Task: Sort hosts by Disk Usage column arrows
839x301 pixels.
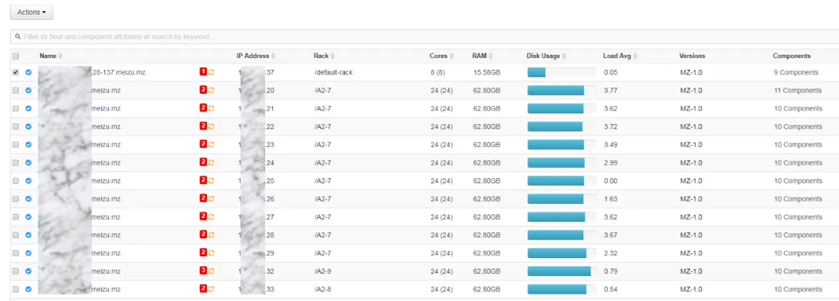Action: (564, 56)
